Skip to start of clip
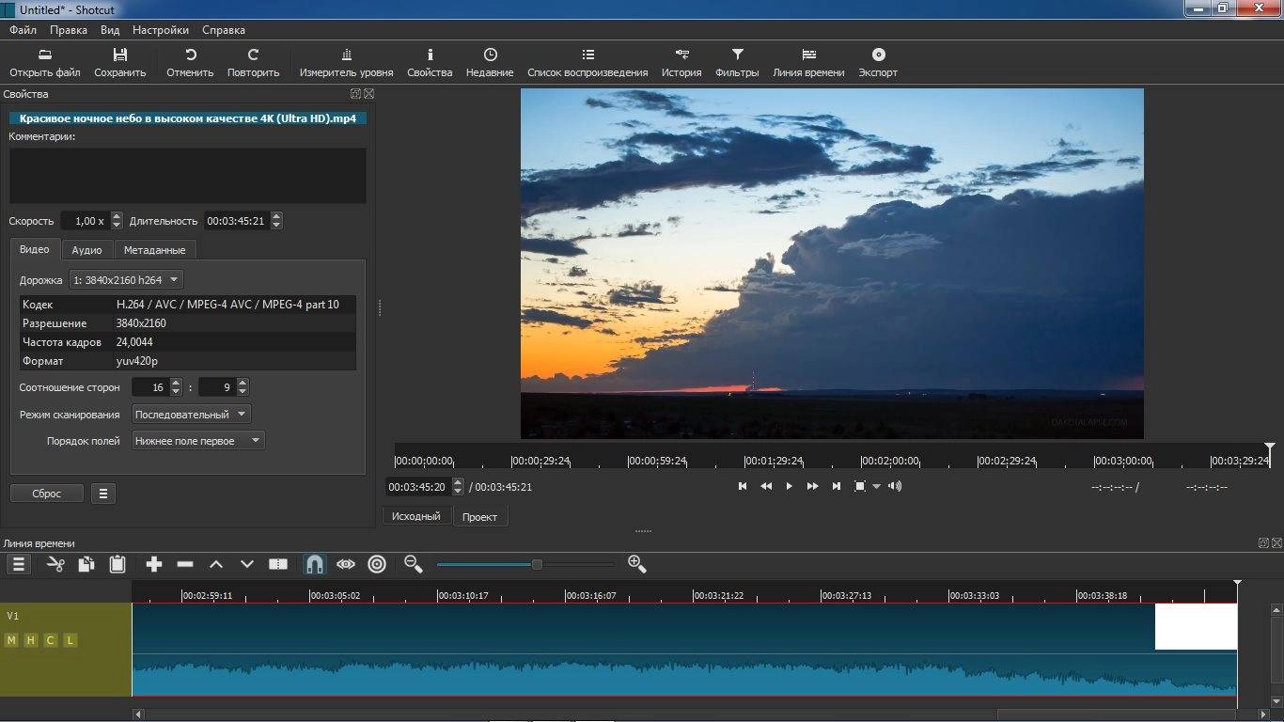Screen dimensions: 1284x722 tap(743, 486)
